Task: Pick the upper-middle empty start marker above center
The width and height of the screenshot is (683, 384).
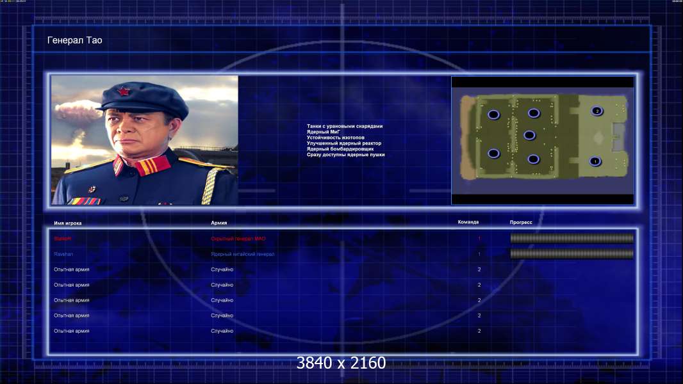Action: click(x=534, y=113)
